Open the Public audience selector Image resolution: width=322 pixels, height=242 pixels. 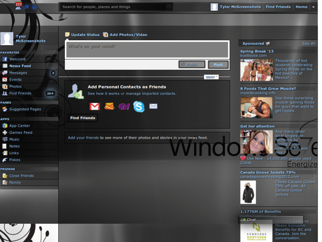click(x=192, y=65)
